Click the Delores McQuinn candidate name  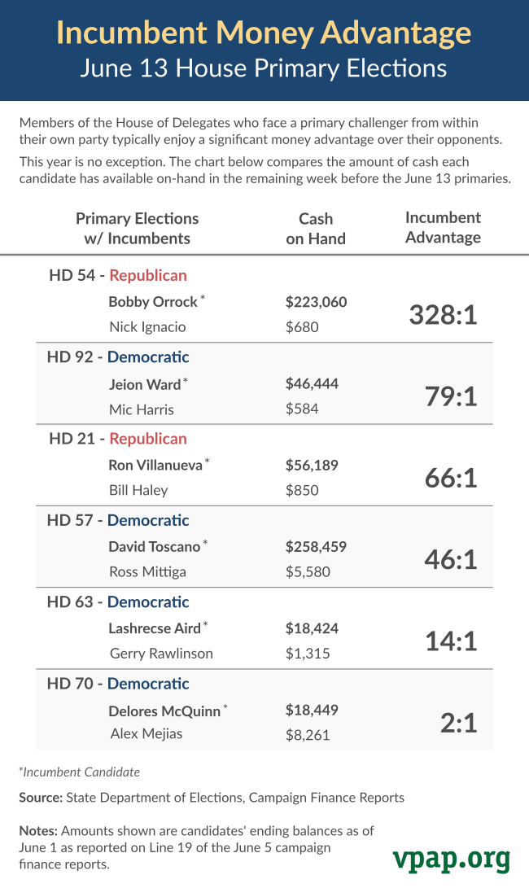164,711
